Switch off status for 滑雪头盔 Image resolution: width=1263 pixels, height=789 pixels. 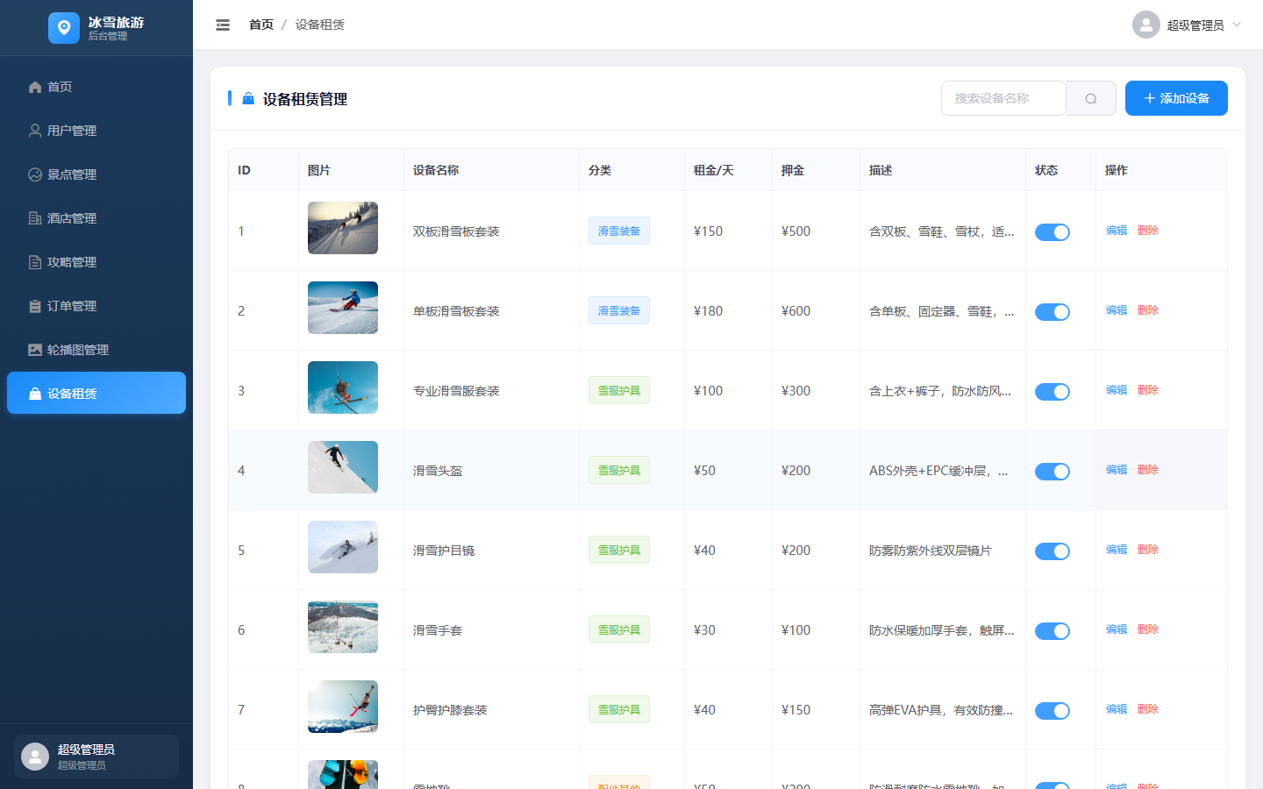tap(1052, 472)
